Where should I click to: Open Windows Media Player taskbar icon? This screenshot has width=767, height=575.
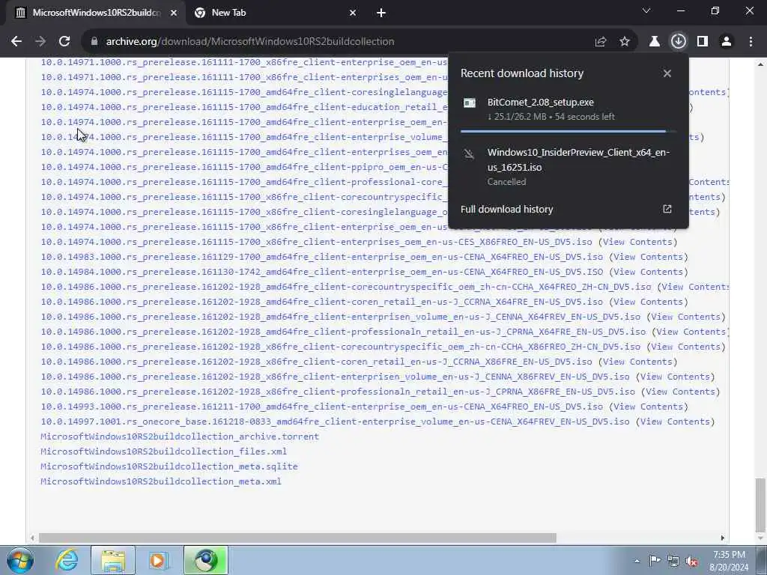click(158, 560)
